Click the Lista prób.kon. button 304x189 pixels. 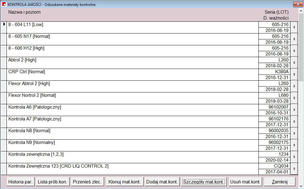[x=52, y=182]
